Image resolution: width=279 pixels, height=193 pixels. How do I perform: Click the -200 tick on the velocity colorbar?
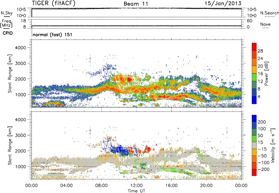[263, 169]
